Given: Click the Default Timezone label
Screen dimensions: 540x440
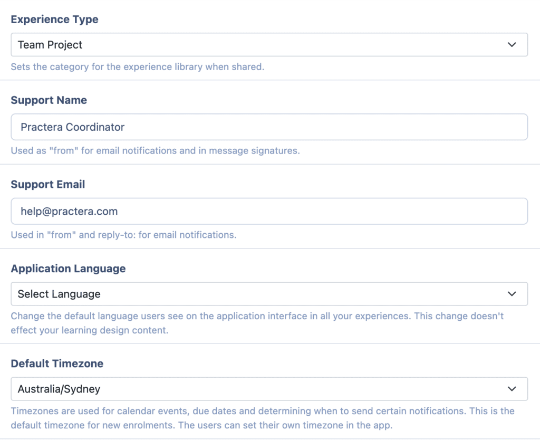Looking at the screenshot, I should pyautogui.click(x=57, y=364).
